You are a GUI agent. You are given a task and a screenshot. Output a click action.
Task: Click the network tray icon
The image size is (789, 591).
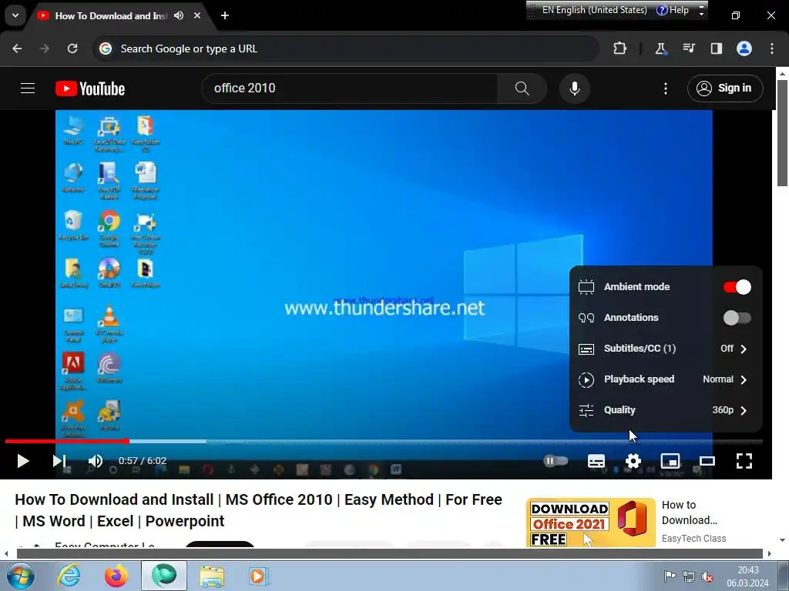(x=688, y=576)
